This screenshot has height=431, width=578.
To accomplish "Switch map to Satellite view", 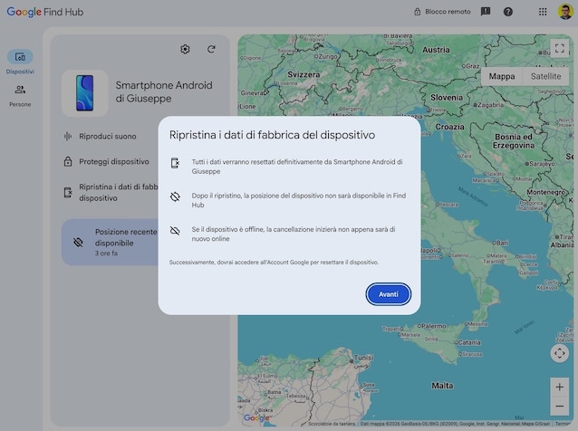I will pyautogui.click(x=545, y=76).
